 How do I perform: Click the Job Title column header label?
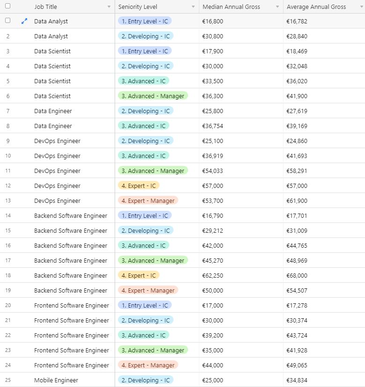pyautogui.click(x=45, y=7)
